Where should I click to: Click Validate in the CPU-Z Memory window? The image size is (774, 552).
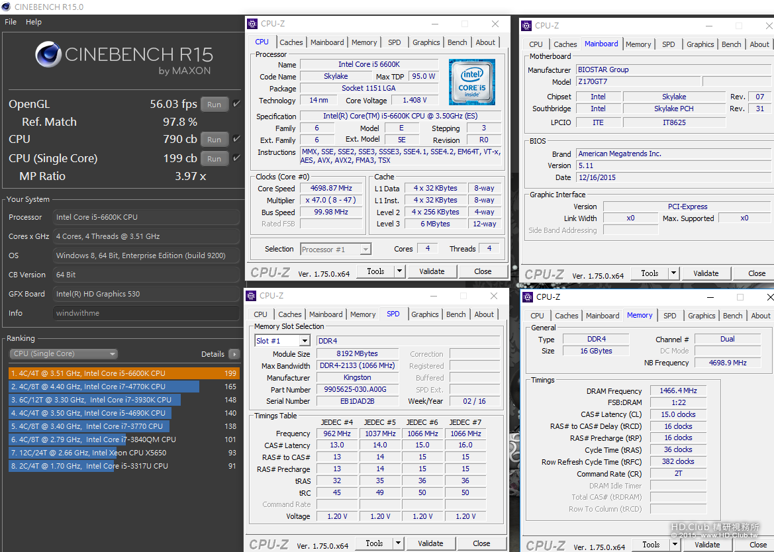707,545
